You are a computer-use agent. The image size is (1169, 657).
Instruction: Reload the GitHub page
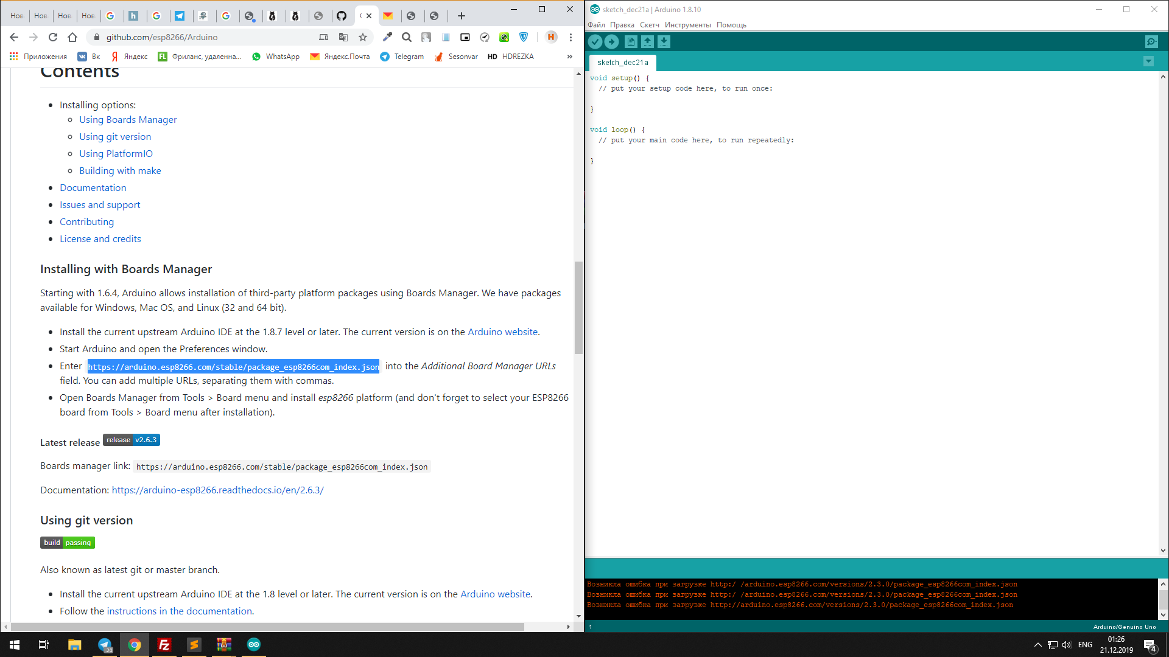pyautogui.click(x=53, y=37)
